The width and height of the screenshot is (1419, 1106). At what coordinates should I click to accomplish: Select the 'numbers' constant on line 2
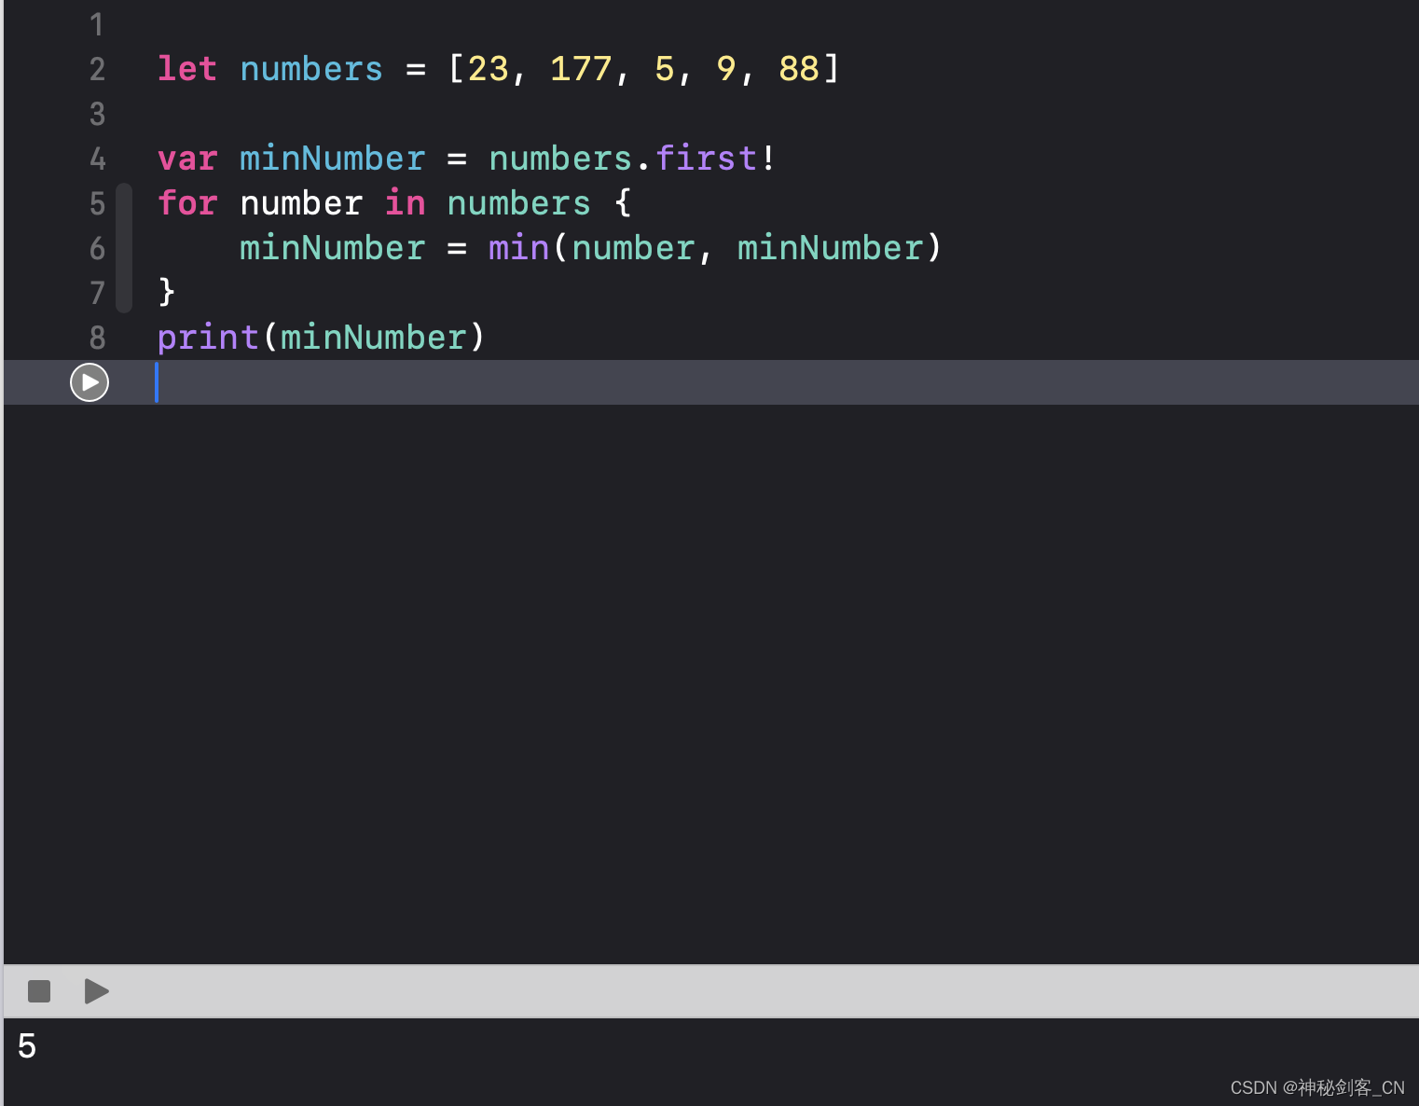pyautogui.click(x=311, y=69)
